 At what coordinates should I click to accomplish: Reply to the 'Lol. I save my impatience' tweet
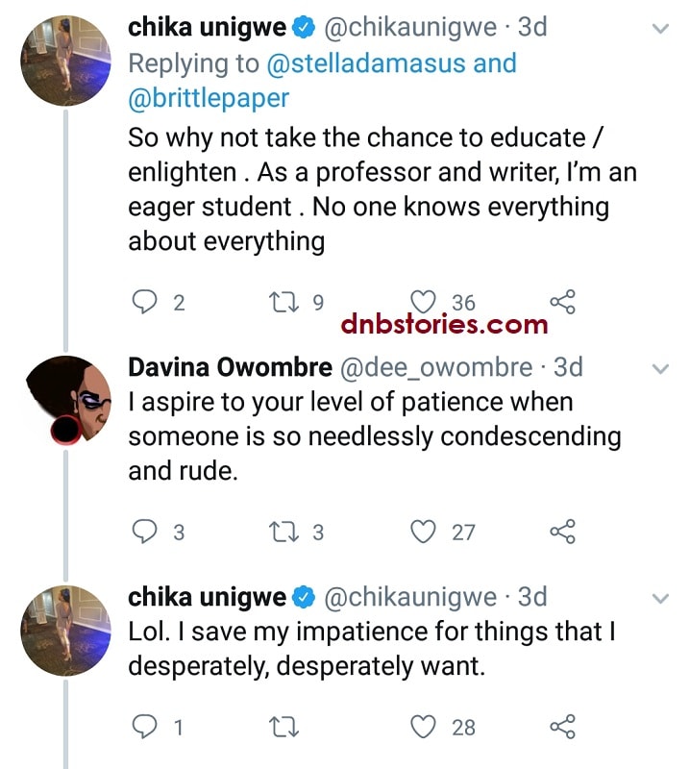[x=145, y=727]
